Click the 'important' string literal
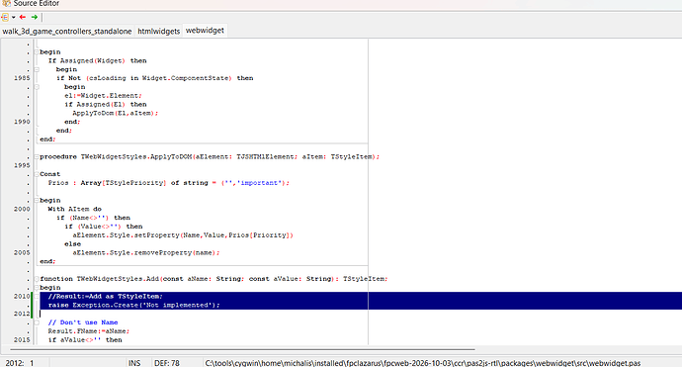The height and width of the screenshot is (367, 682). click(259, 183)
